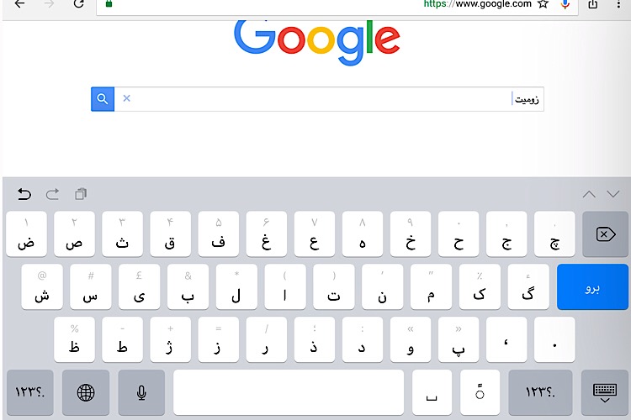Screen dimensions: 631x420
Task: Jump to previous field with up chevron
Action: (x=589, y=195)
